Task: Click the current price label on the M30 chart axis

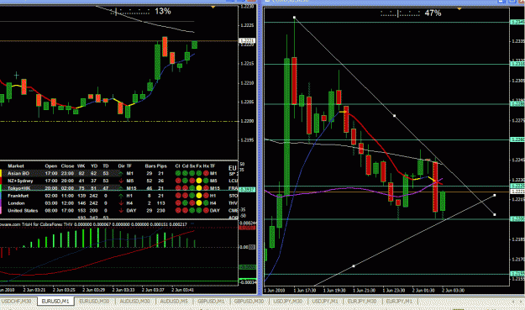Action: [517, 192]
